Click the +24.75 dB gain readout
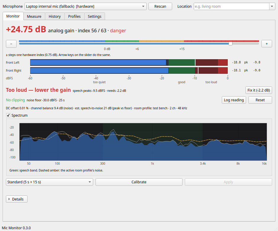Viewport: 278px width, 231px height. pos(26,29)
